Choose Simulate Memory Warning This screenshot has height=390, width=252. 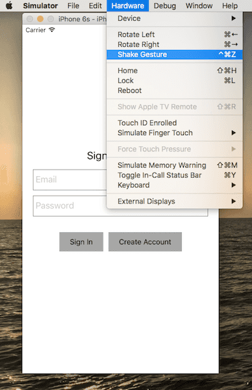(x=175, y=165)
